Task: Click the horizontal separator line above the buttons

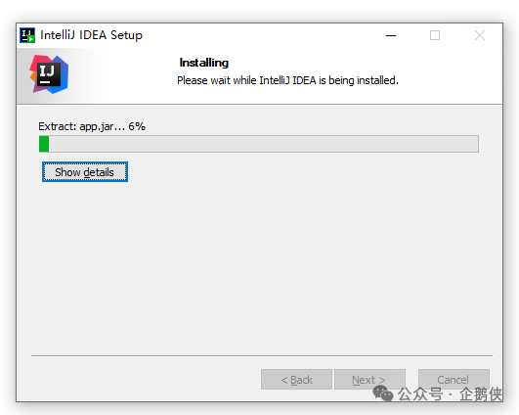Action: pos(262,355)
